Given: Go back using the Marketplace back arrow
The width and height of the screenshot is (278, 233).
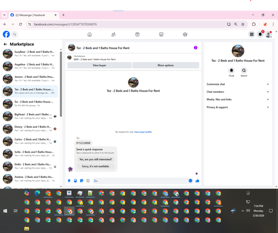Looking at the screenshot, I should coord(6,44).
